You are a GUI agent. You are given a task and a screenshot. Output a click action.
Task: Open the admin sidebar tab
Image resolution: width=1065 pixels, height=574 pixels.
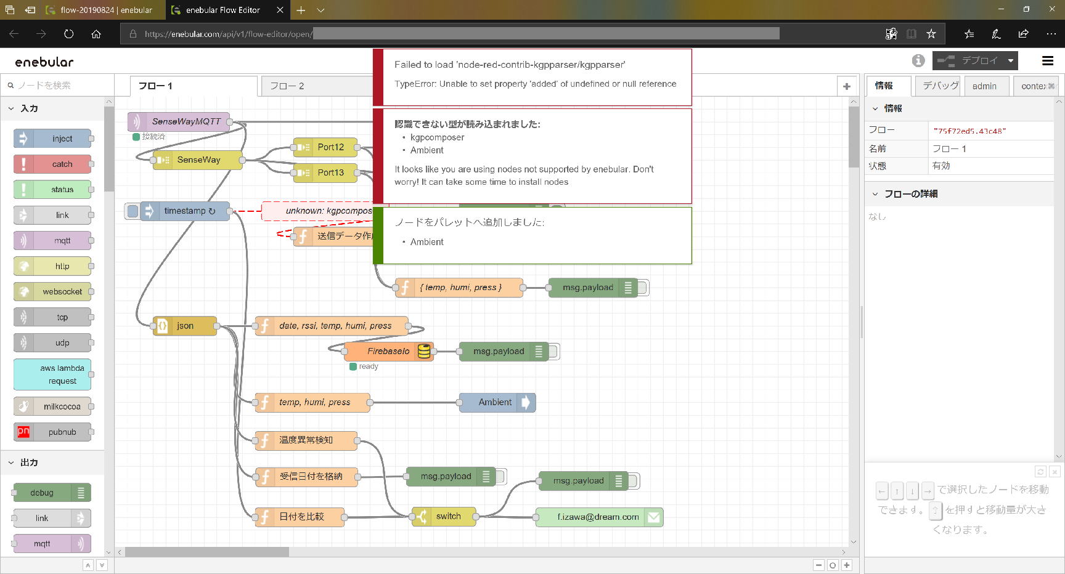click(987, 86)
